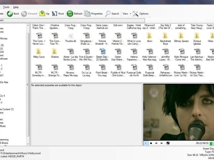This screenshot has height=160, width=214.
Task: Refresh the file listing
Action: click(75, 14)
